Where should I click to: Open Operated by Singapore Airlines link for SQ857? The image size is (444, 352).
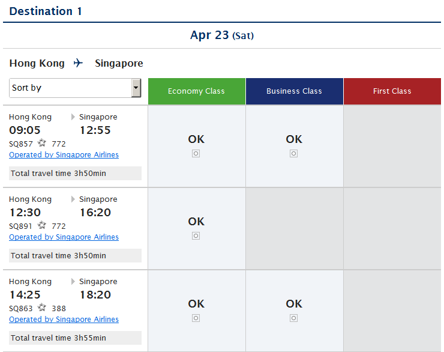(64, 155)
